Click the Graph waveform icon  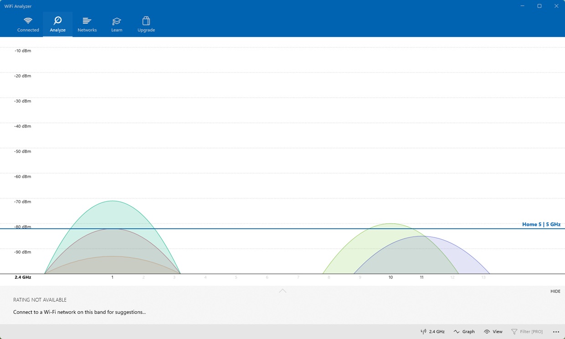click(457, 331)
